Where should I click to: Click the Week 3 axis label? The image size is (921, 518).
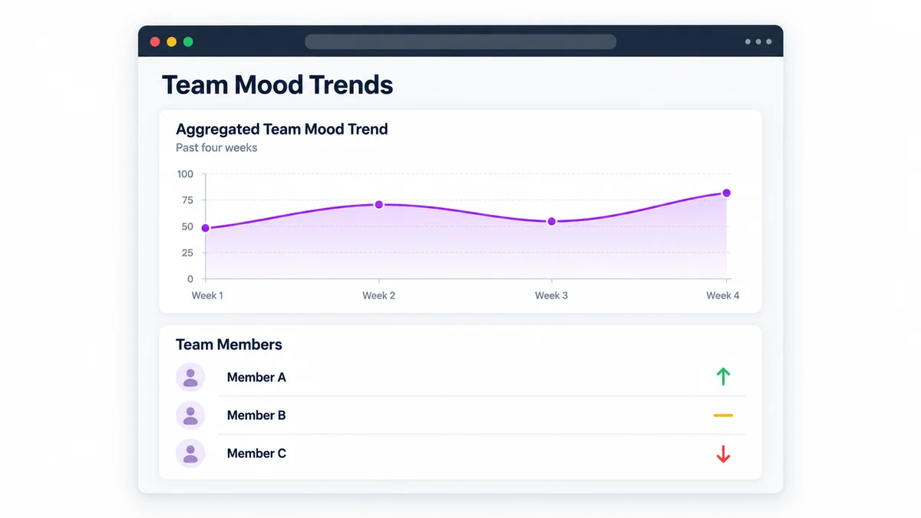[x=551, y=295]
